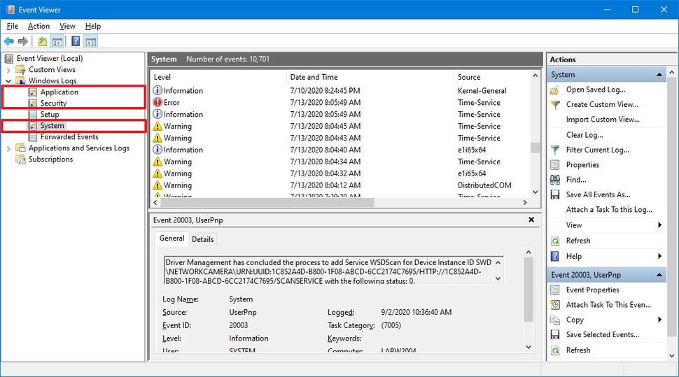Open the Help submenu arrow in Actions
Screen dimensions: 679x377
pyautogui.click(x=659, y=256)
